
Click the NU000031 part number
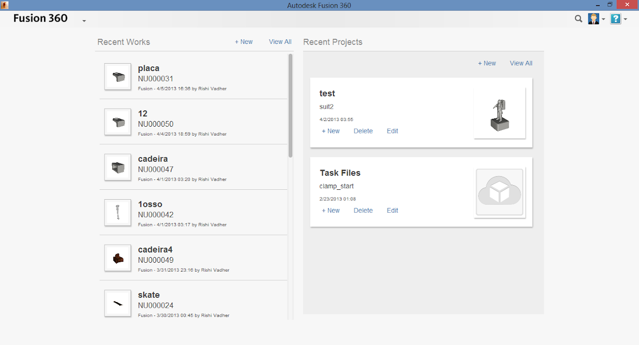tap(156, 79)
